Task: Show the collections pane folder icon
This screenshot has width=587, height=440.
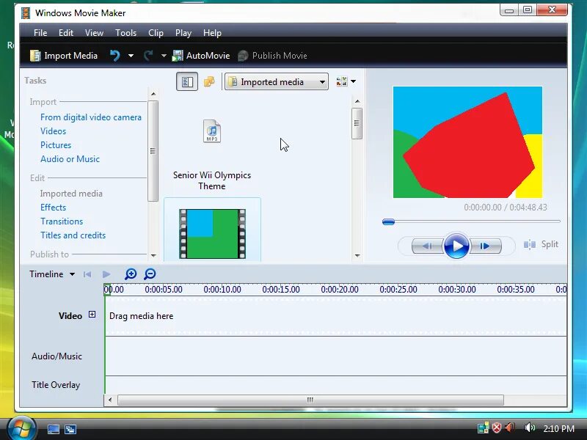Action: (209, 81)
